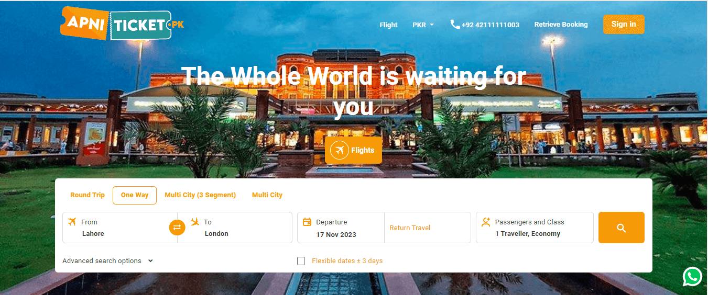Open Passengers and Class selector
Image resolution: width=708 pixels, height=295 pixels.
coord(535,228)
